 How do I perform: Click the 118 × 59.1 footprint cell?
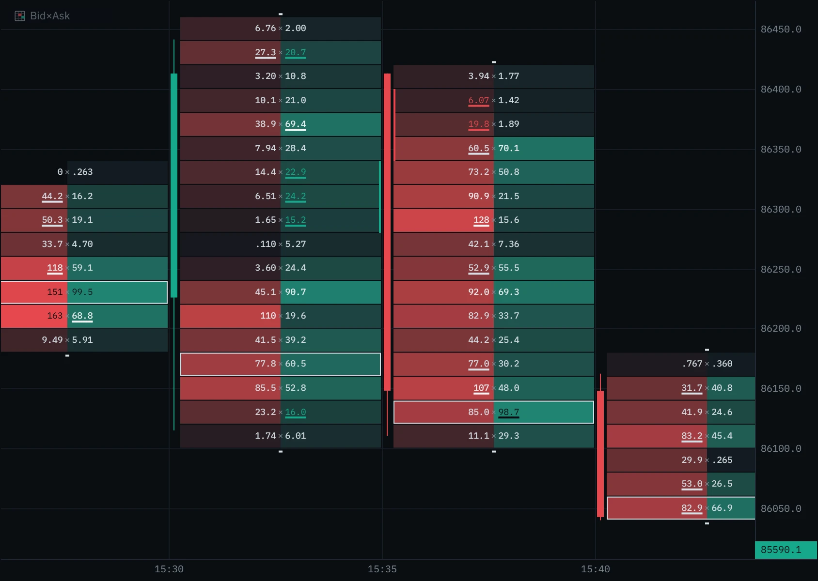(x=84, y=268)
